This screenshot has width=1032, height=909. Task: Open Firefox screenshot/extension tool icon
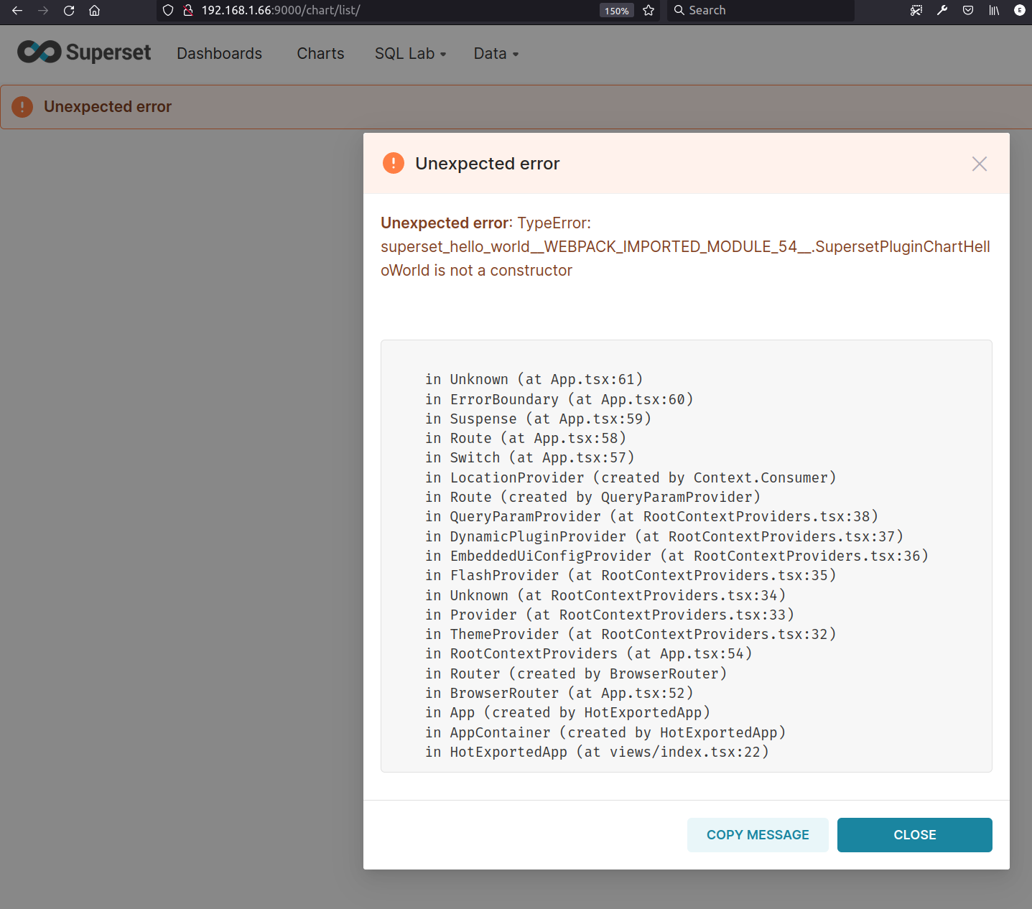click(916, 11)
